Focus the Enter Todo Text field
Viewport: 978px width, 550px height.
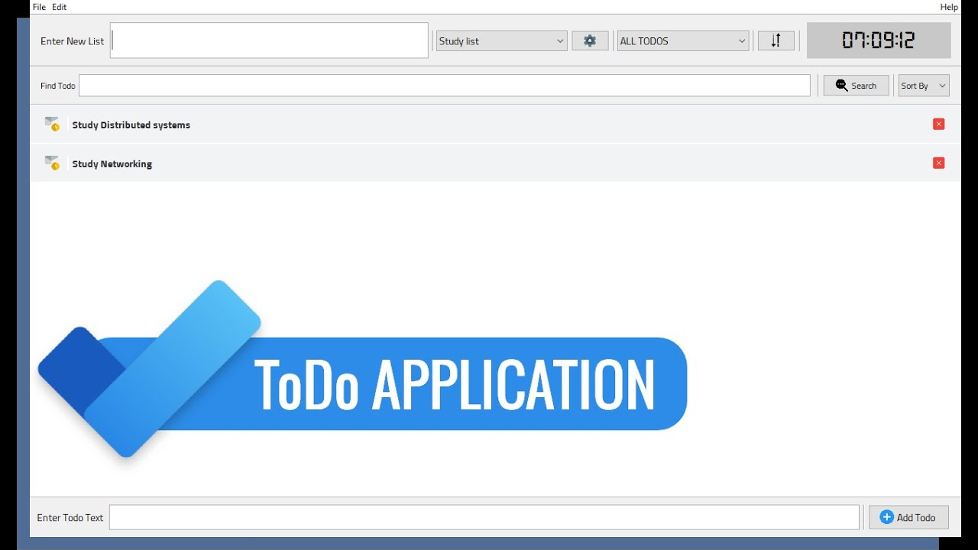[484, 517]
